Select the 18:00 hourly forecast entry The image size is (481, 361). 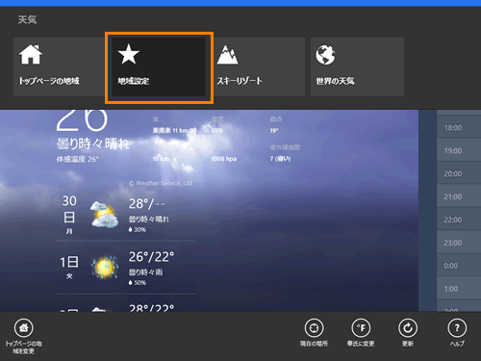[459, 127]
